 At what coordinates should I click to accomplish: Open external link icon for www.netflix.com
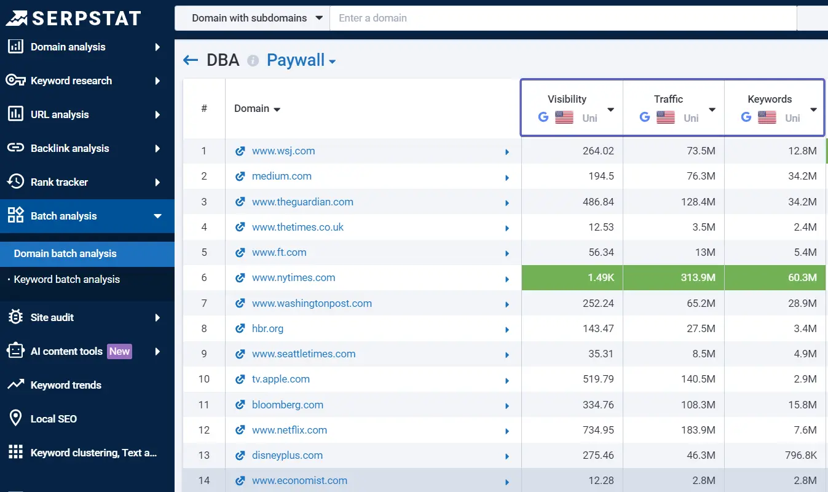pyautogui.click(x=240, y=430)
